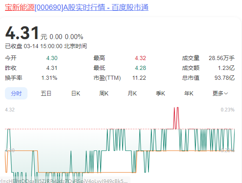Screen dimensions: 242x183
Task: Show the 季K chart tab
Action: [x=160, y=93]
